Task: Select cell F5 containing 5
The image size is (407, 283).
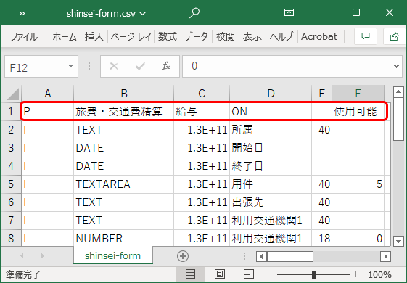Action: coord(358,184)
